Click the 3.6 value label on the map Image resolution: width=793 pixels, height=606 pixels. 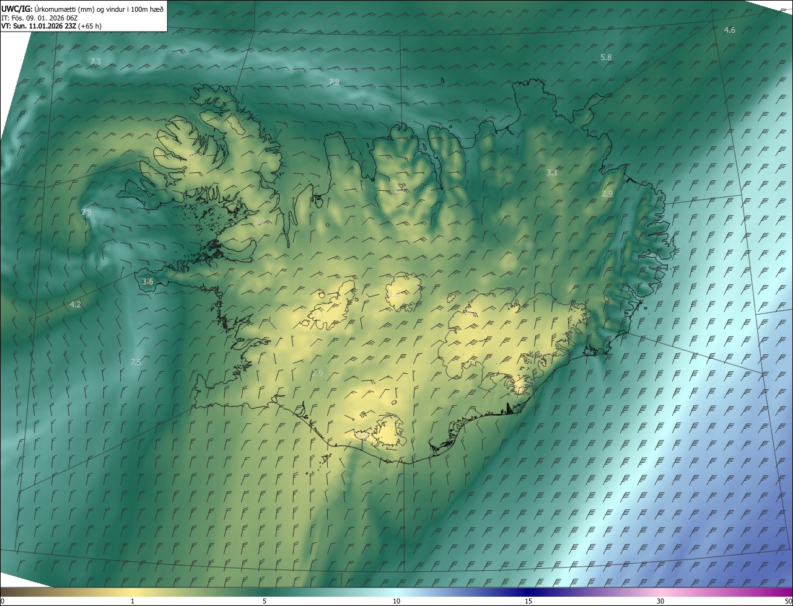click(x=147, y=281)
